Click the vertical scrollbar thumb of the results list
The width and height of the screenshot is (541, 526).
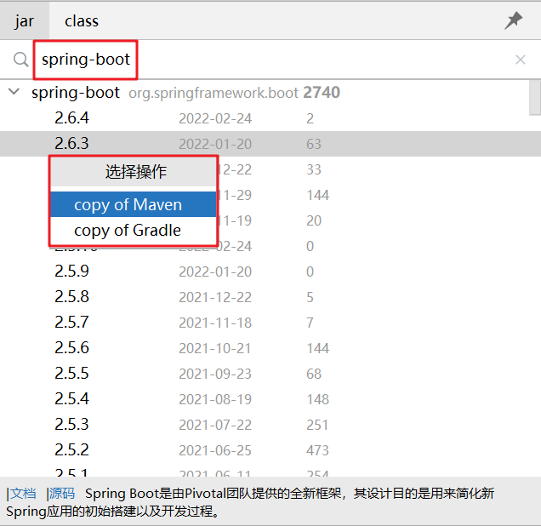pyautogui.click(x=535, y=97)
